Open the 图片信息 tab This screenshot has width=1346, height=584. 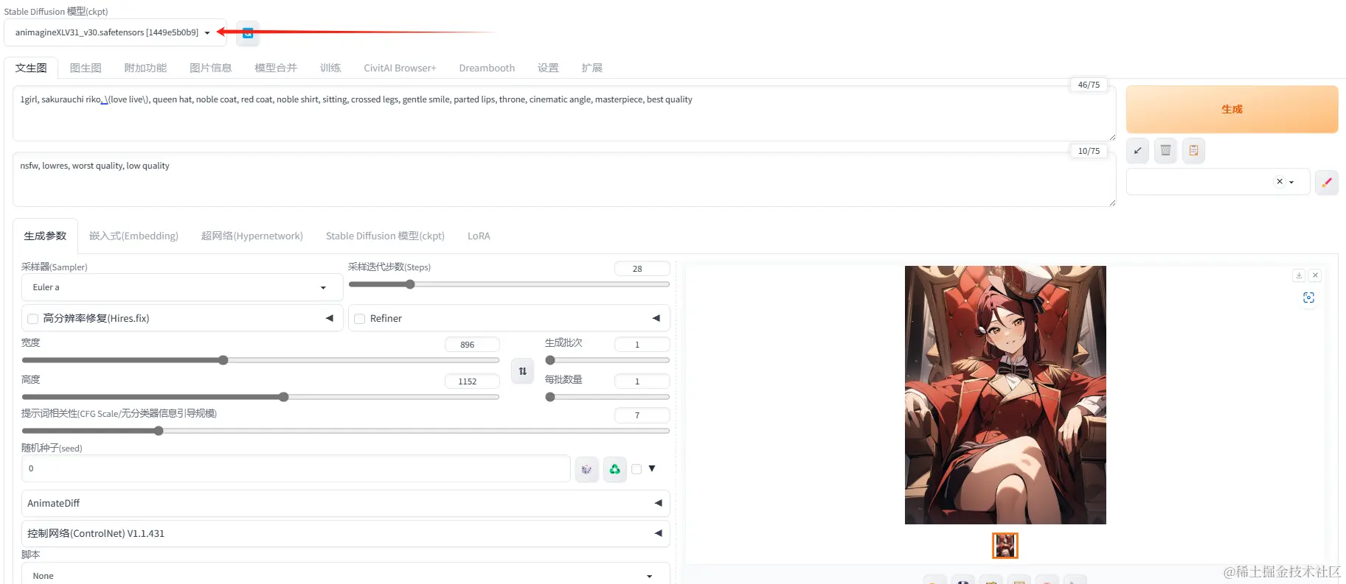(x=210, y=68)
